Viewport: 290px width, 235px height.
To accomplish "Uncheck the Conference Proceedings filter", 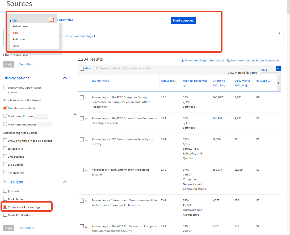I will 5,207.
